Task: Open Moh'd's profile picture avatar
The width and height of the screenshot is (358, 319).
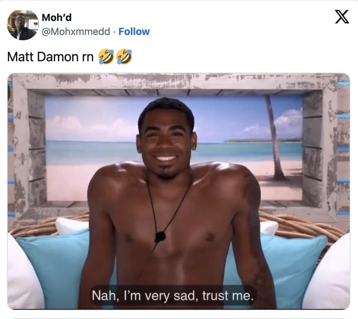Action: pos(23,25)
